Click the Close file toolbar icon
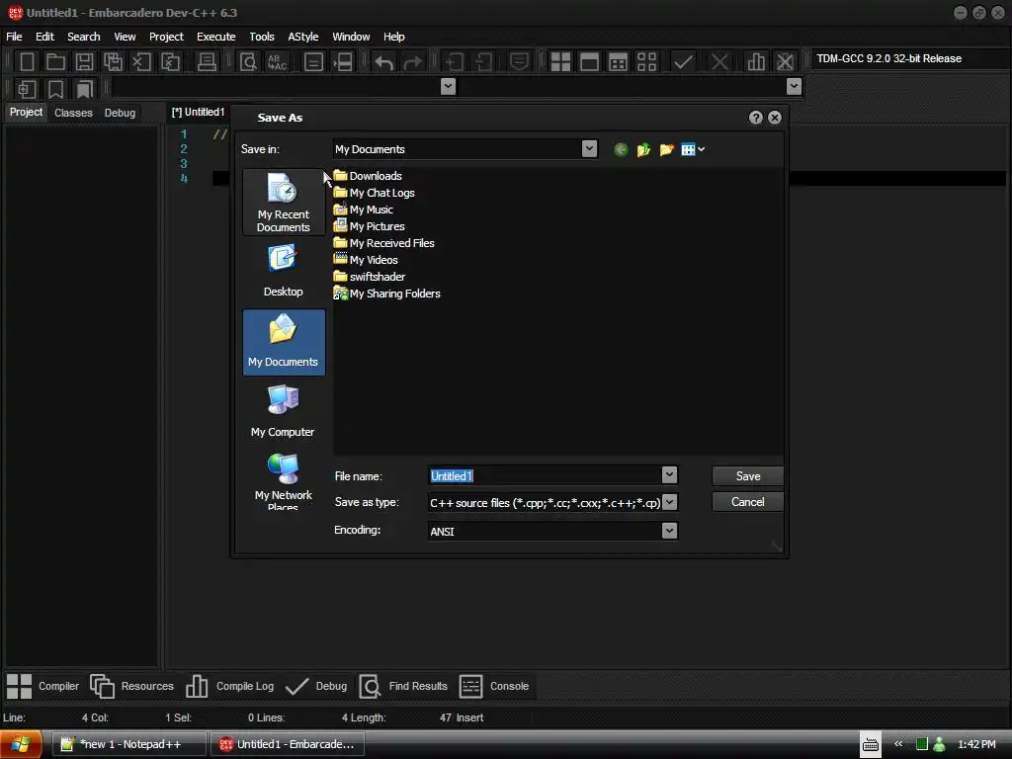1012x759 pixels. (x=141, y=62)
